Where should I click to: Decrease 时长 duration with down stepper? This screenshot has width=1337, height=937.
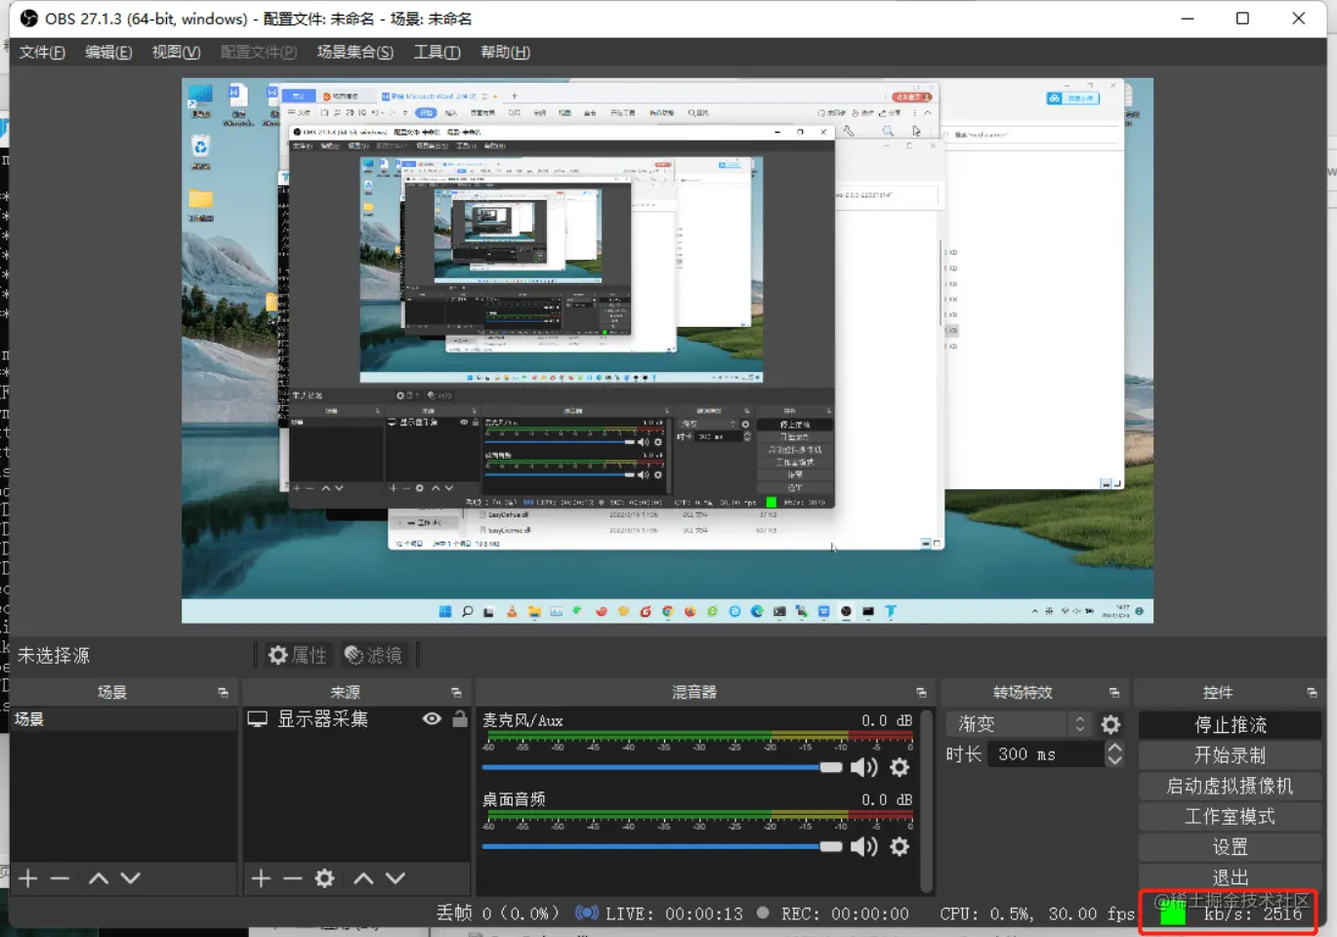1114,760
